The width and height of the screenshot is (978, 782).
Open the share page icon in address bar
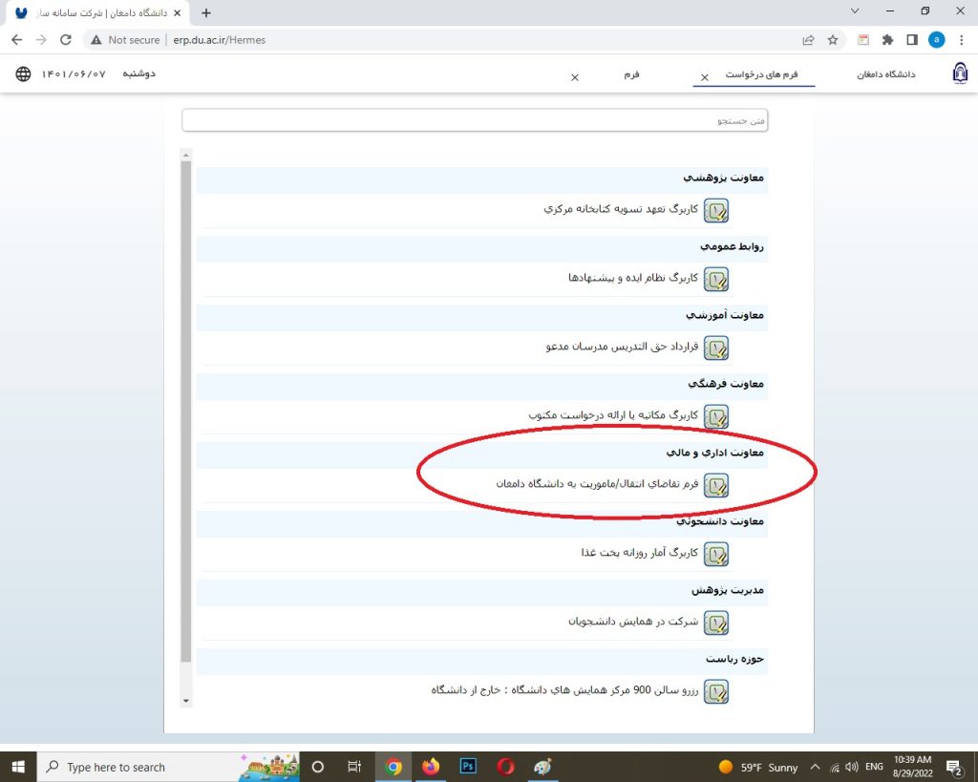[808, 40]
